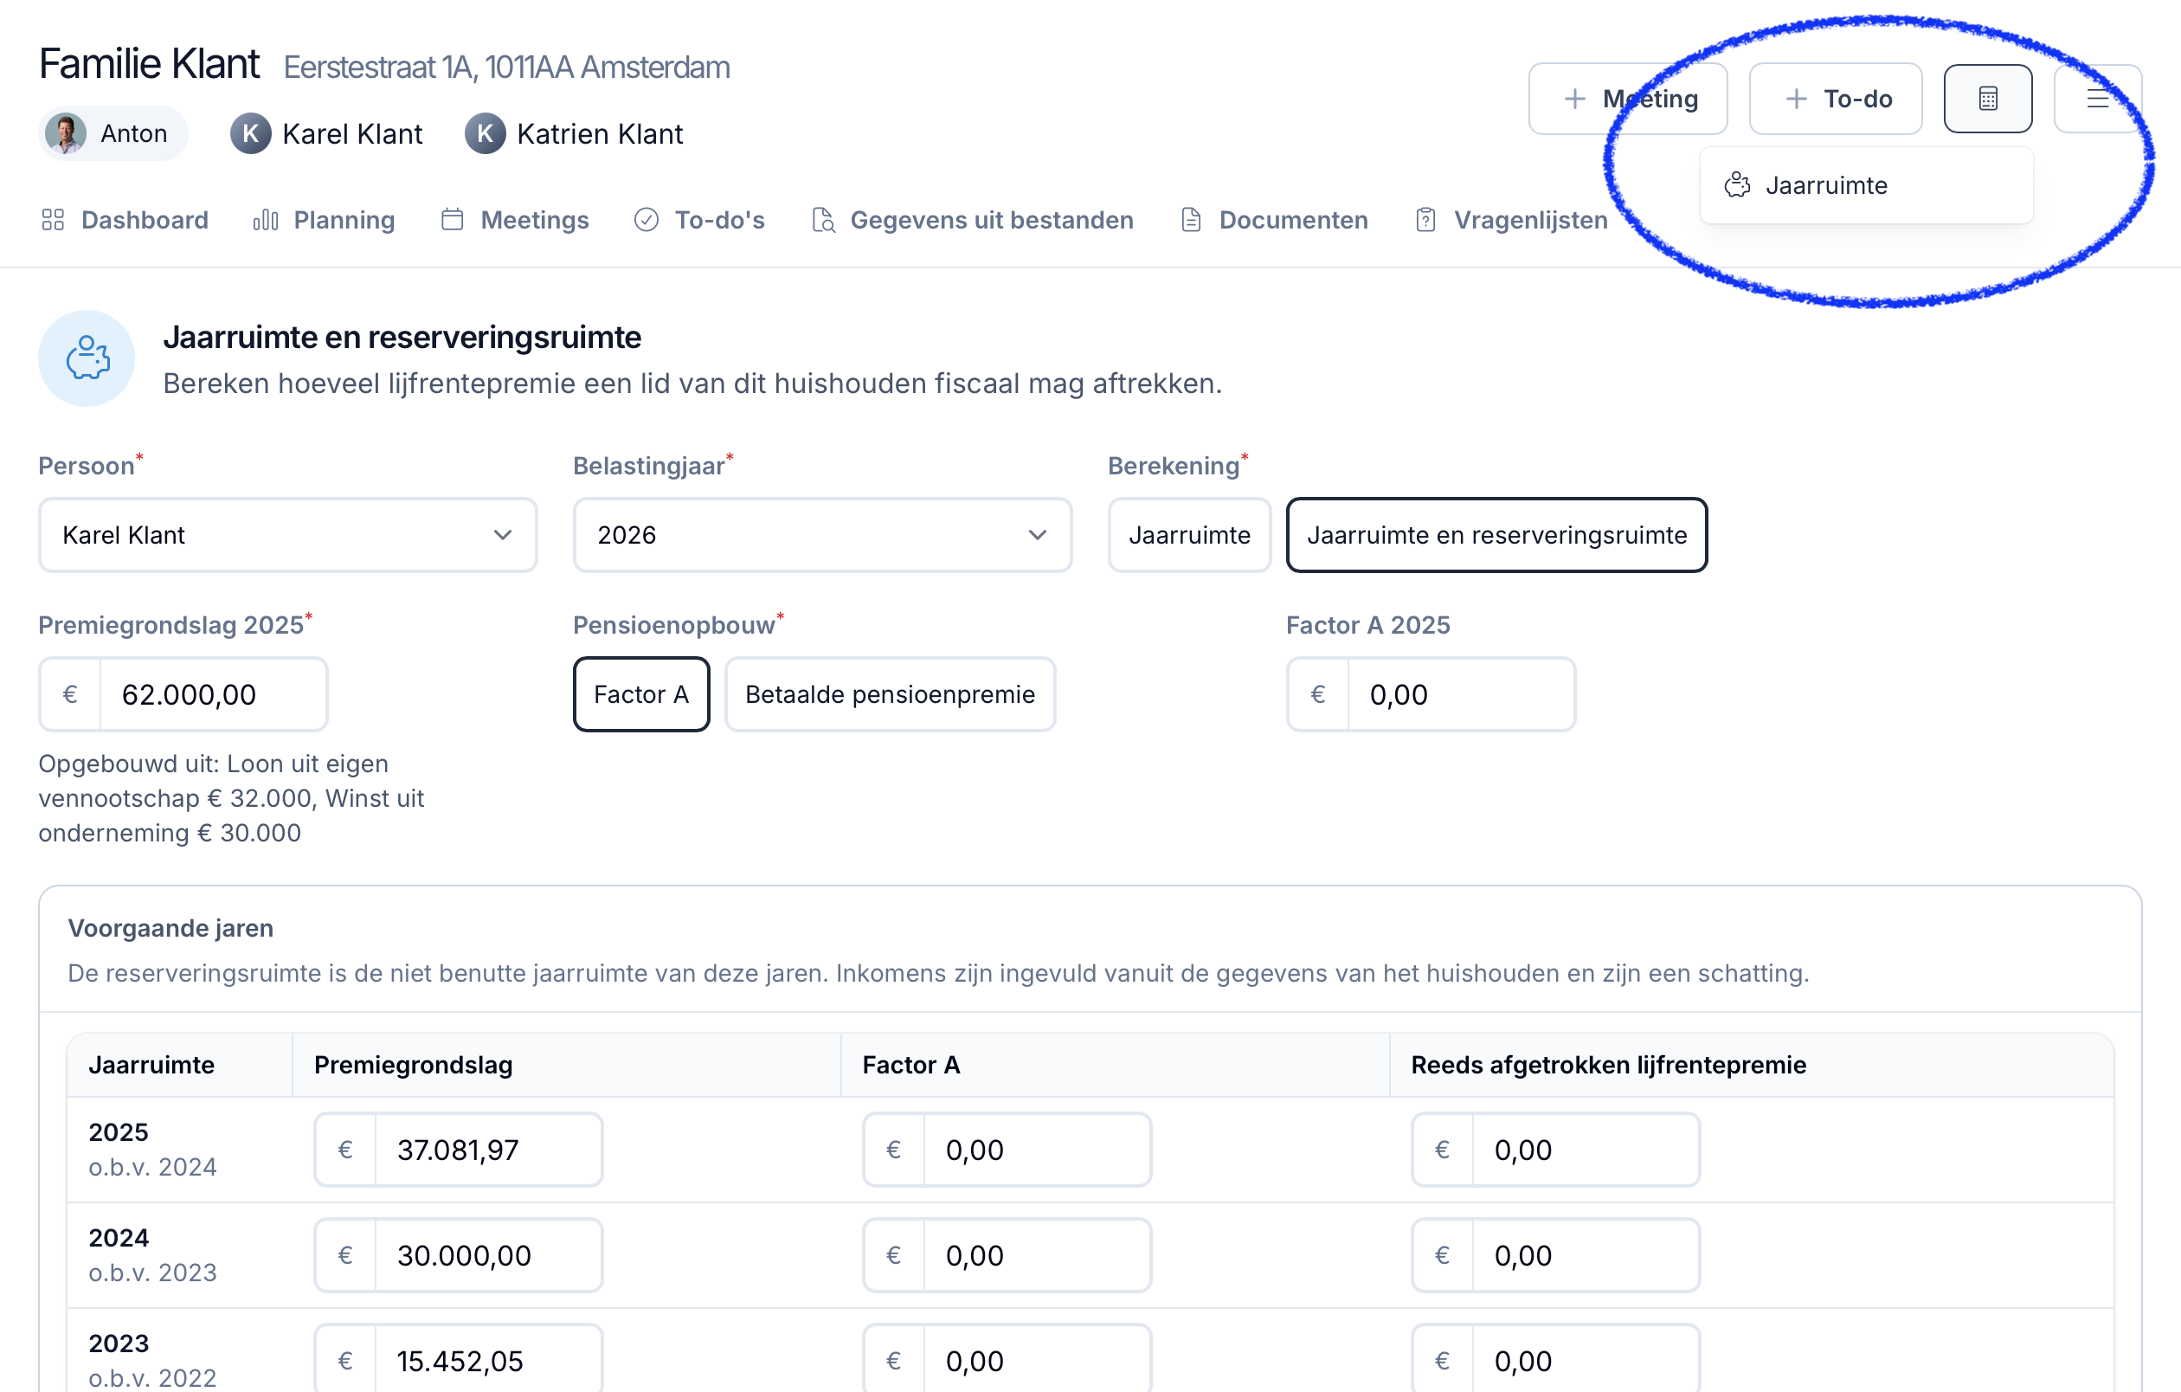This screenshot has width=2181, height=1392.
Task: Edit Factor A for year 2025 row
Action: 1007,1150
